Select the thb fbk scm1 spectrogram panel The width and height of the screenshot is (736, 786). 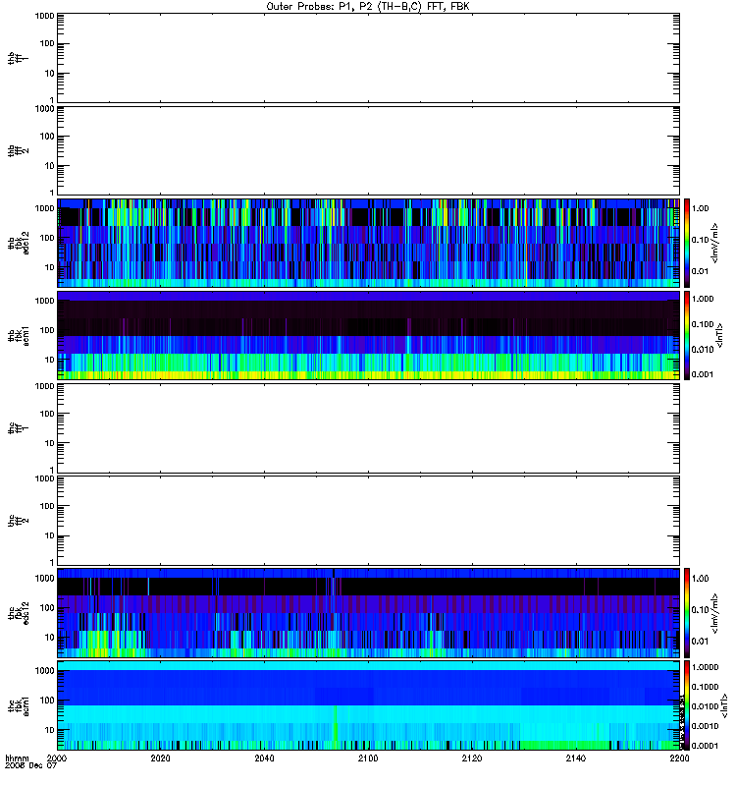pos(369,335)
